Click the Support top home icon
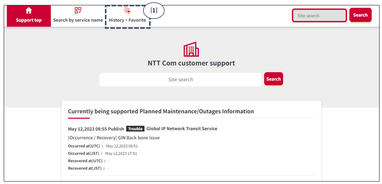This screenshot has width=382, height=184. tap(29, 11)
